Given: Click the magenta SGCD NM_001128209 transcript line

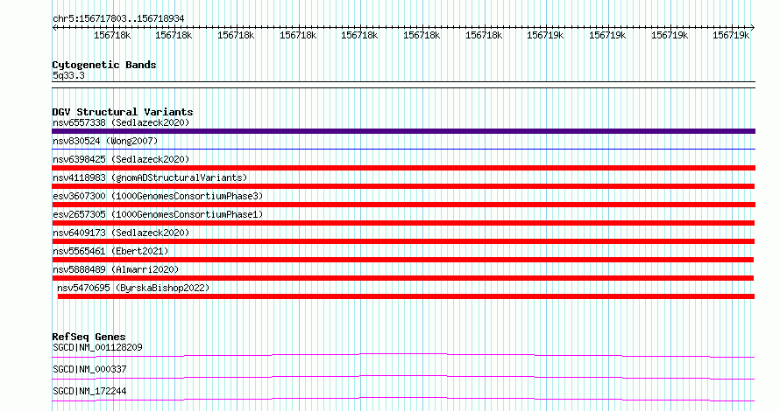Looking at the screenshot, I should [403, 355].
